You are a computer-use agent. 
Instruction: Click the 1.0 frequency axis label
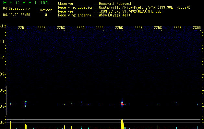pos(3,58)
